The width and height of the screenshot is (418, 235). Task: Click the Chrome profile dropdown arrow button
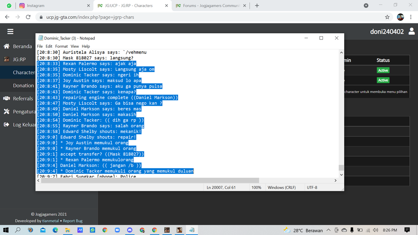[x=366, y=6]
